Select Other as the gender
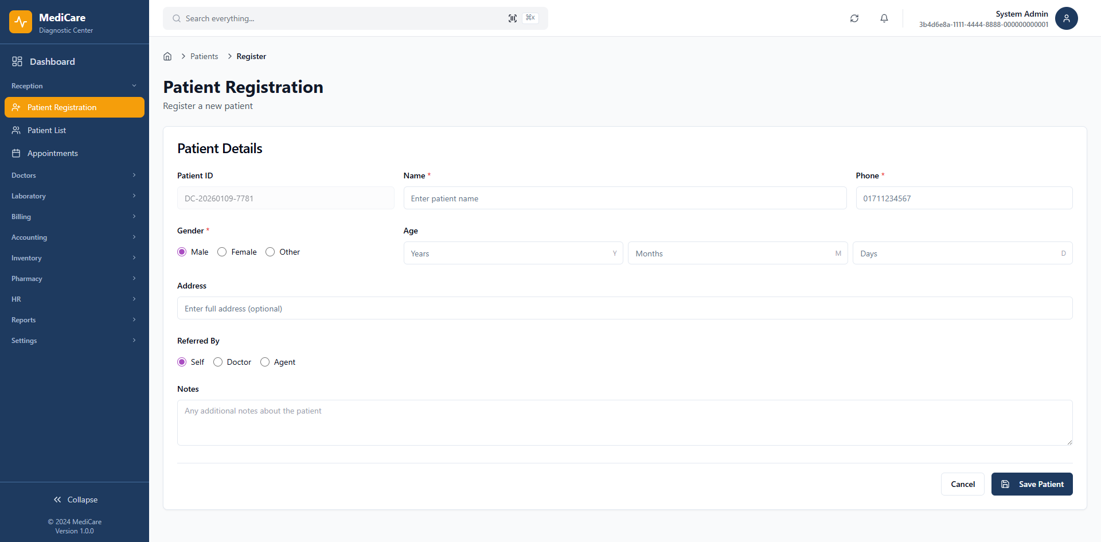 coord(270,252)
